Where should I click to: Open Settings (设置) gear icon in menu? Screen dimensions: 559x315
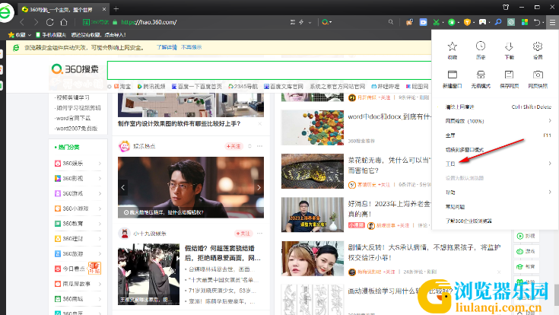point(538,46)
